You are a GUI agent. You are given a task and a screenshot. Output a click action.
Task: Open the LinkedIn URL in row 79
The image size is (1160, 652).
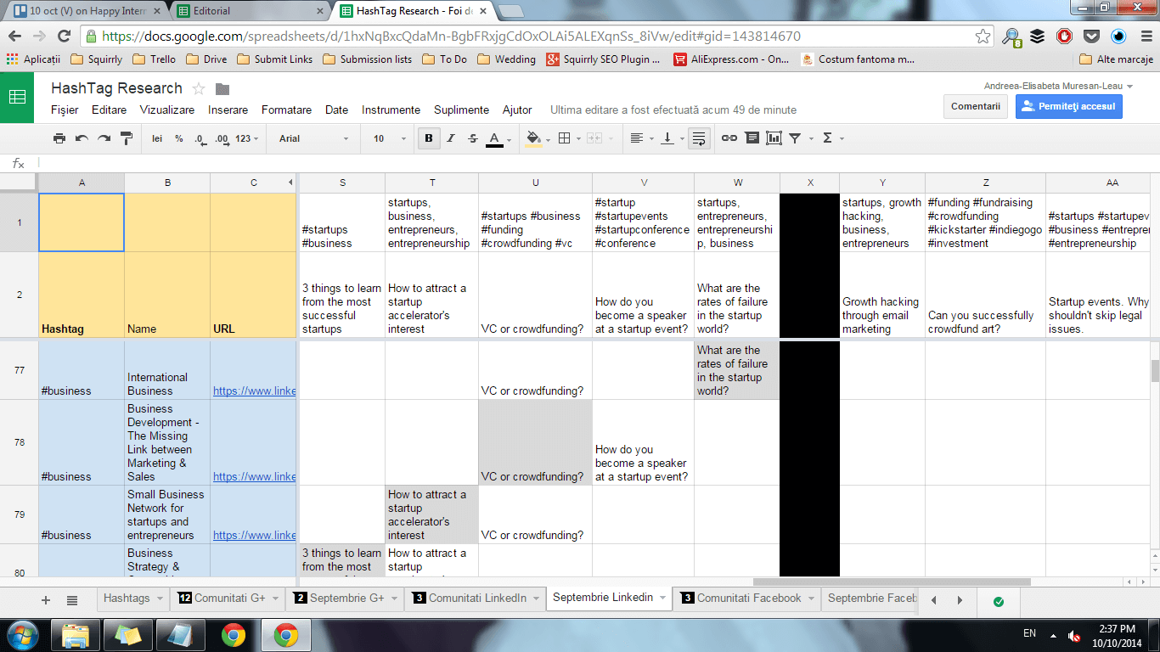[x=254, y=535]
